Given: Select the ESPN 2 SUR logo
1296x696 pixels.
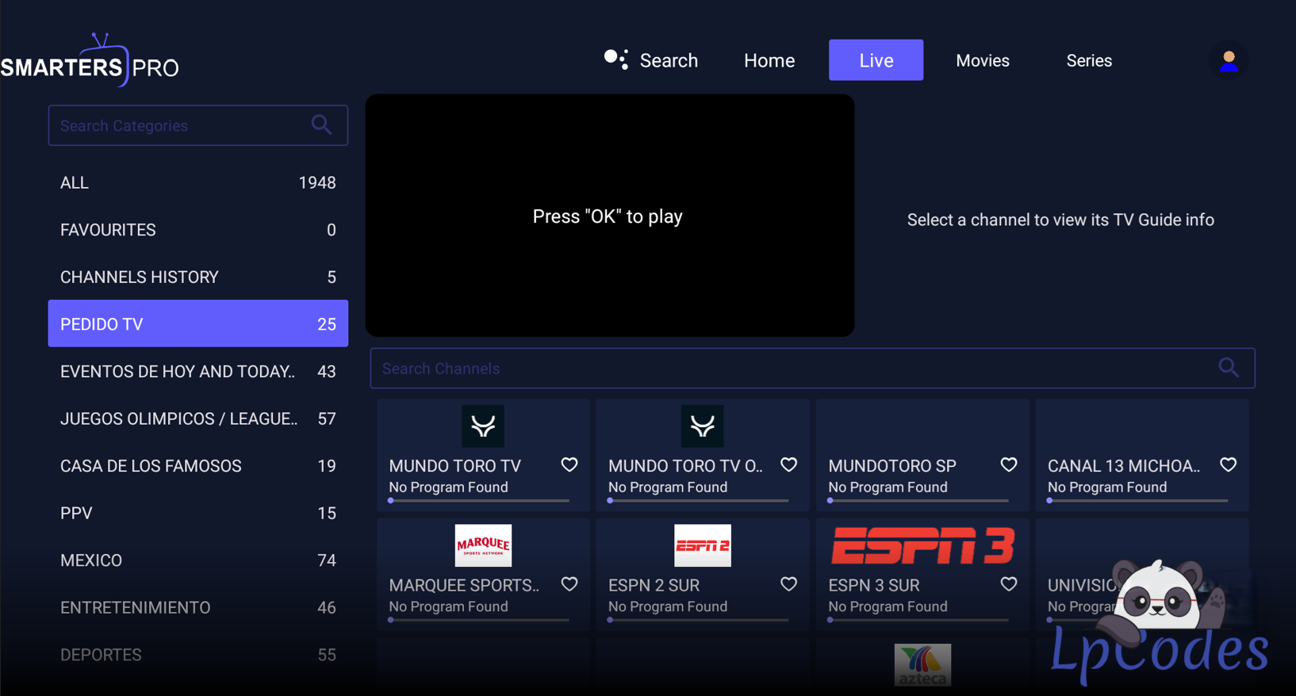Looking at the screenshot, I should 702,545.
